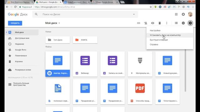Open the Мой диск dropdown title
The width and height of the screenshot is (200, 112).
pos(52,23)
